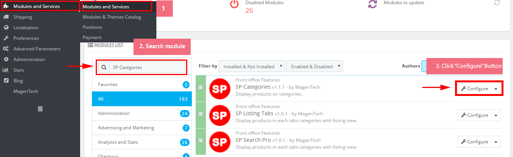
Task: Click the Preferences wrench icon
Action: pos(6,38)
